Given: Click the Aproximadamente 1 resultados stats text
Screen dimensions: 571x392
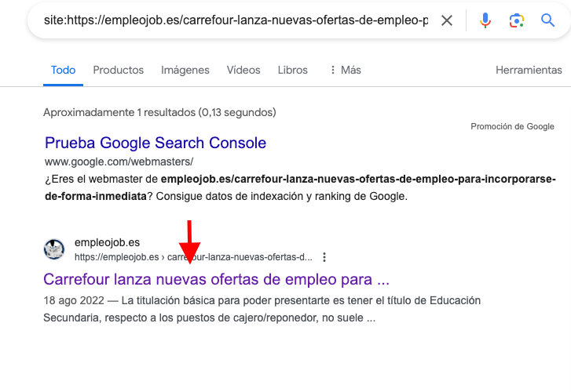Looking at the screenshot, I should coord(159,112).
